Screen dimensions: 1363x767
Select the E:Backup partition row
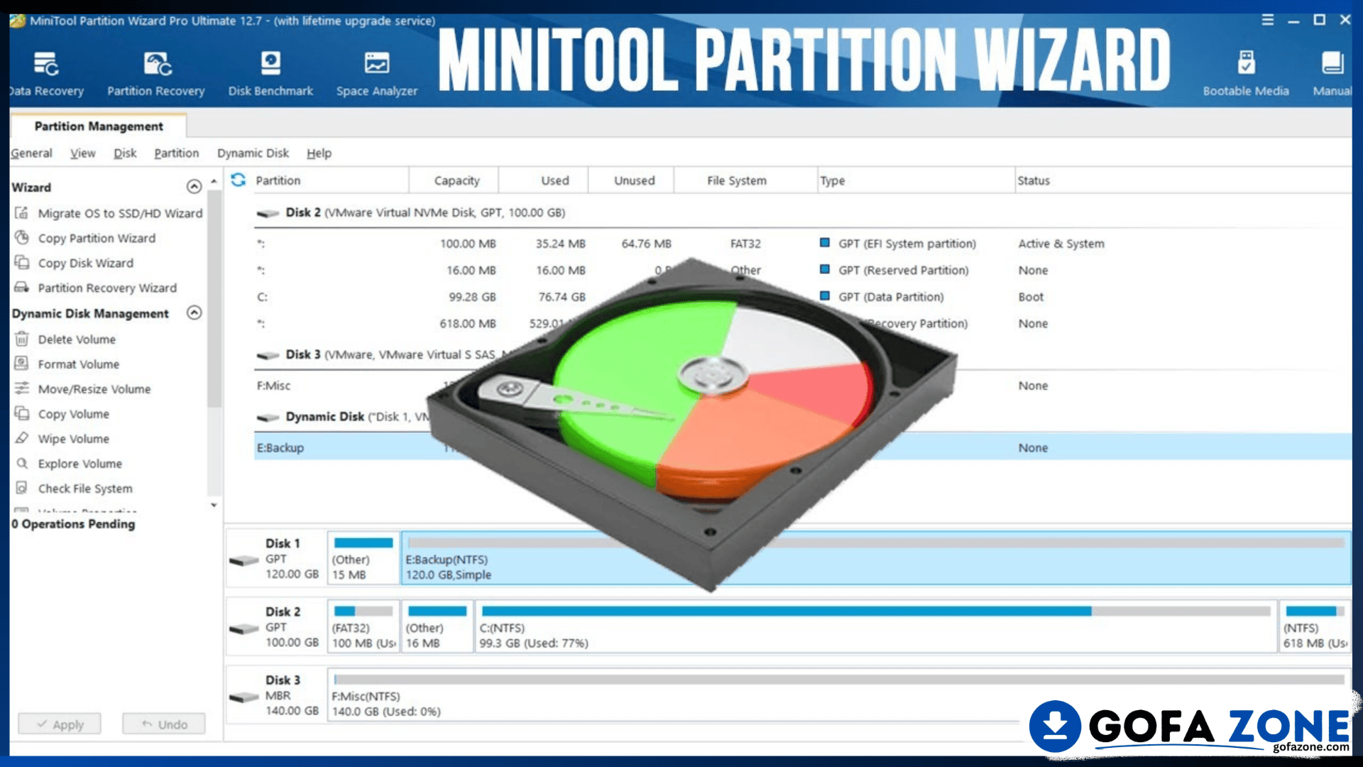(x=802, y=447)
